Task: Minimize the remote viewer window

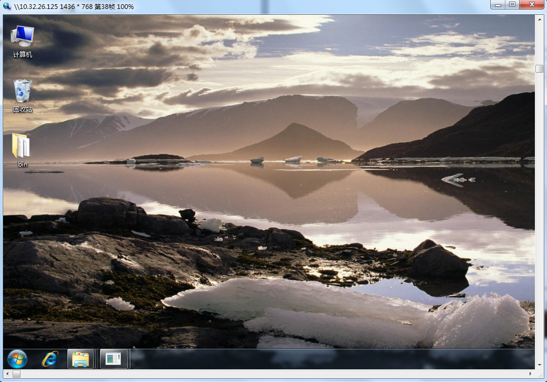Action: point(498,5)
